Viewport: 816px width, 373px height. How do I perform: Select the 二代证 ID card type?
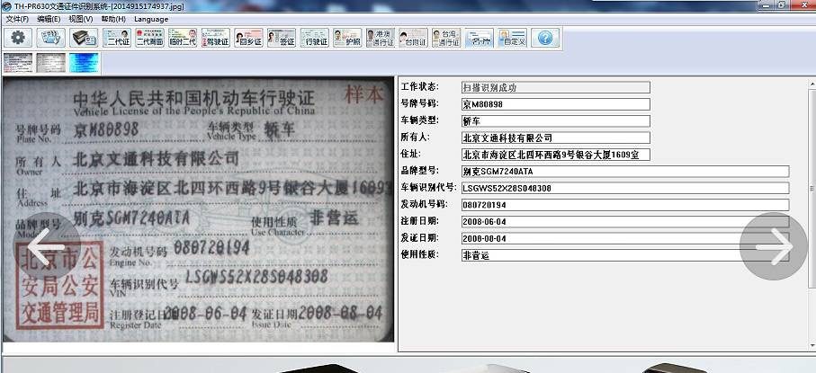point(117,38)
